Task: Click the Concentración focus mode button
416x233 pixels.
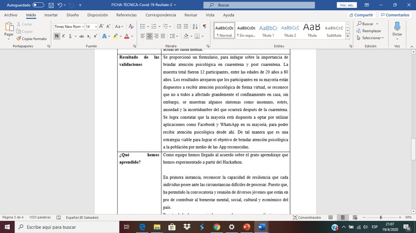Action: 307,218
